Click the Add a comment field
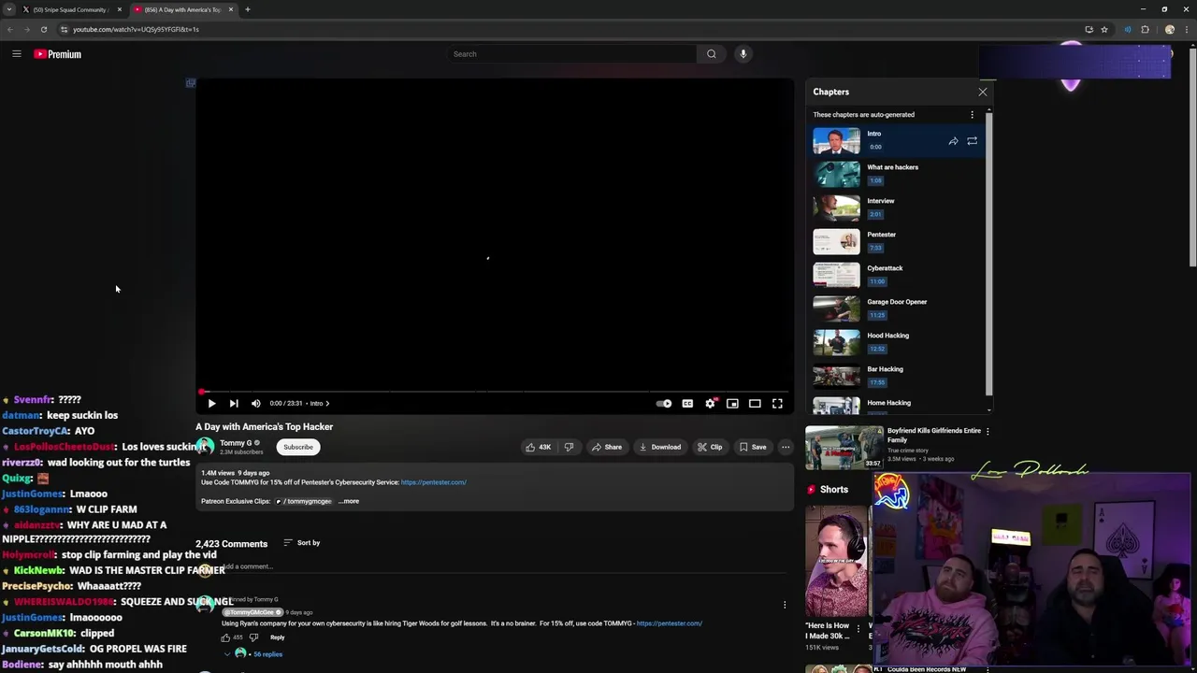Image resolution: width=1197 pixels, height=673 pixels. click(x=505, y=566)
